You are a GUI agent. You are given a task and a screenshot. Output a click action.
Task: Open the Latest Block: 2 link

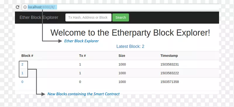(x=130, y=46)
